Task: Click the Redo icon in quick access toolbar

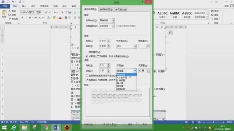Action: tap(20, 2)
